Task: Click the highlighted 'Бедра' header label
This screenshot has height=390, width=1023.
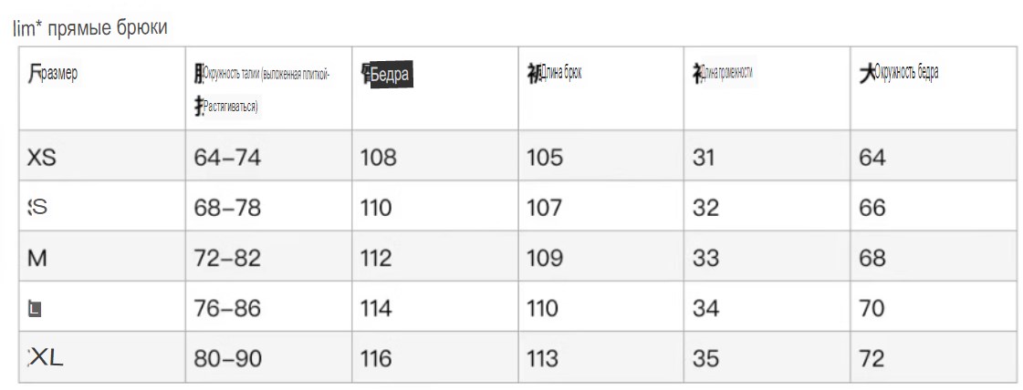Action: pos(391,74)
